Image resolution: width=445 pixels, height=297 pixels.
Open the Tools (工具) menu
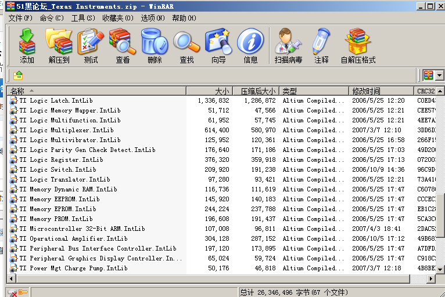click(83, 18)
